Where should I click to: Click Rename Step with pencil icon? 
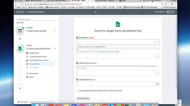(x=32, y=73)
